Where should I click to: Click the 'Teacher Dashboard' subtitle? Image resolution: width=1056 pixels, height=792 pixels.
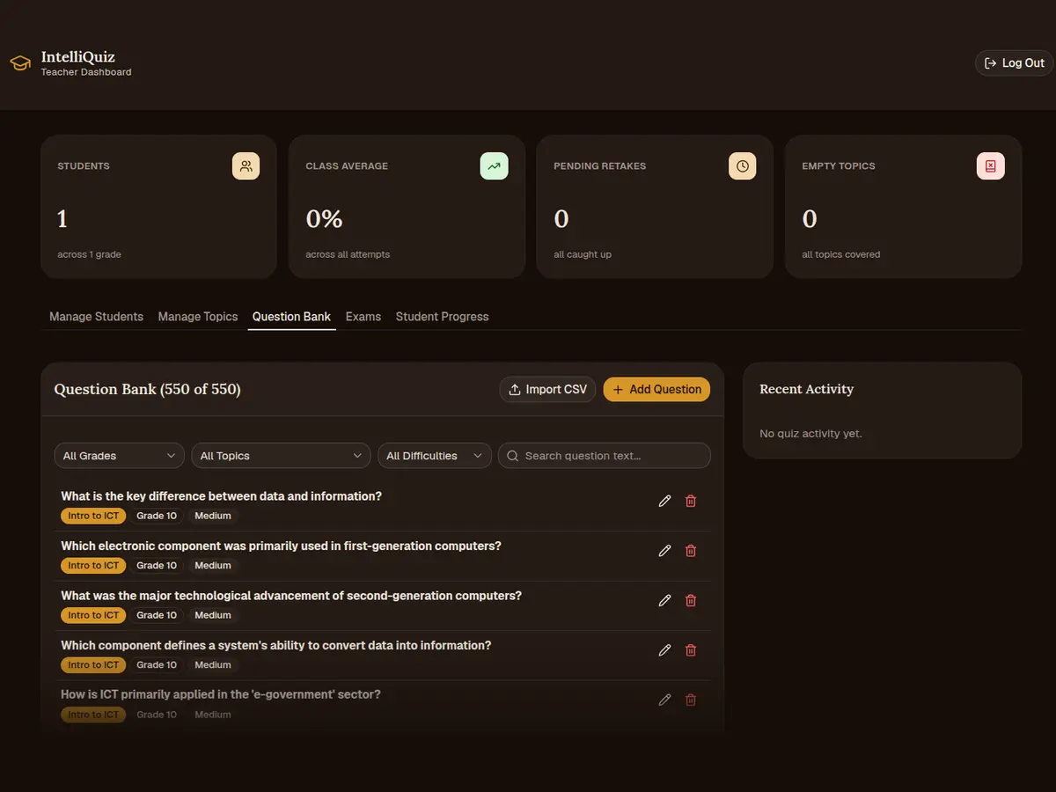tap(86, 72)
